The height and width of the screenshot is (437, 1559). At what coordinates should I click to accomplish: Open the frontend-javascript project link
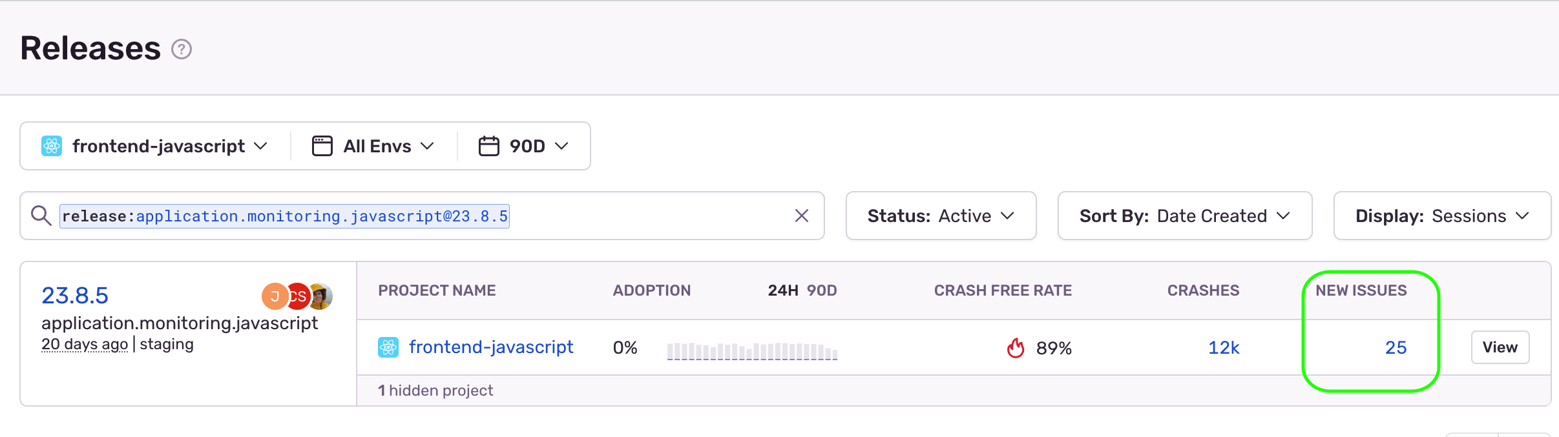click(x=492, y=347)
